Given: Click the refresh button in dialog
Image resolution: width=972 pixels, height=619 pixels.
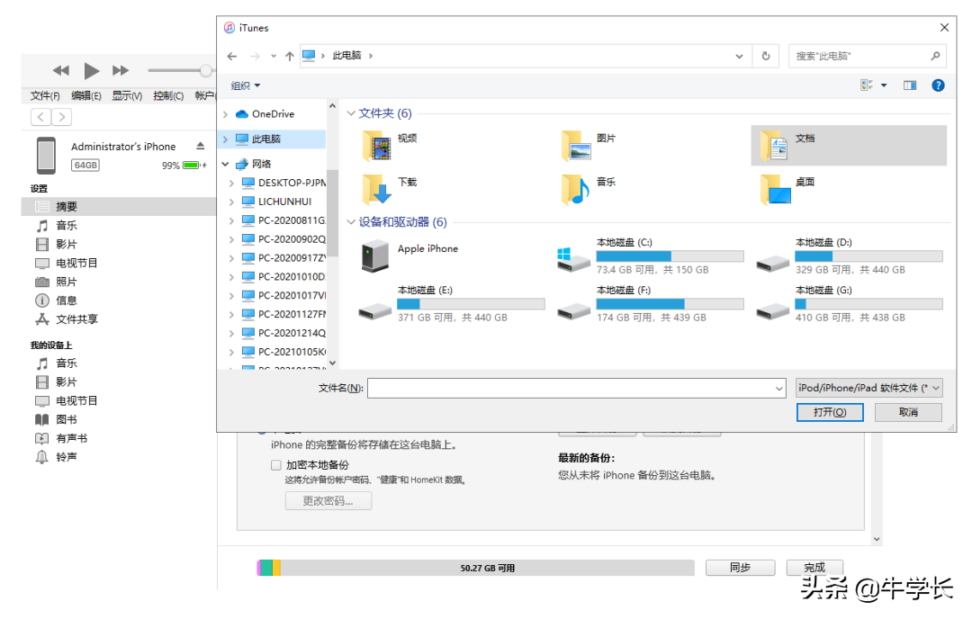Looking at the screenshot, I should tap(766, 56).
